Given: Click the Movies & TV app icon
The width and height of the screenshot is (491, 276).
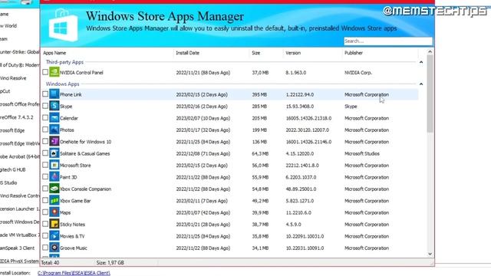Looking at the screenshot, I should click(54, 236).
